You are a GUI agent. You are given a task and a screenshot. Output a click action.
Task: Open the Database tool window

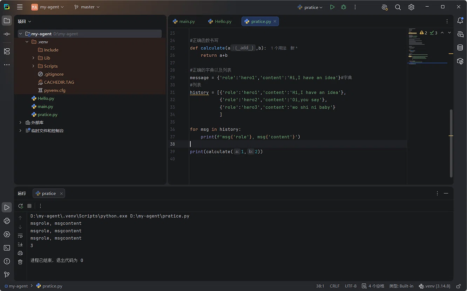(x=460, y=48)
